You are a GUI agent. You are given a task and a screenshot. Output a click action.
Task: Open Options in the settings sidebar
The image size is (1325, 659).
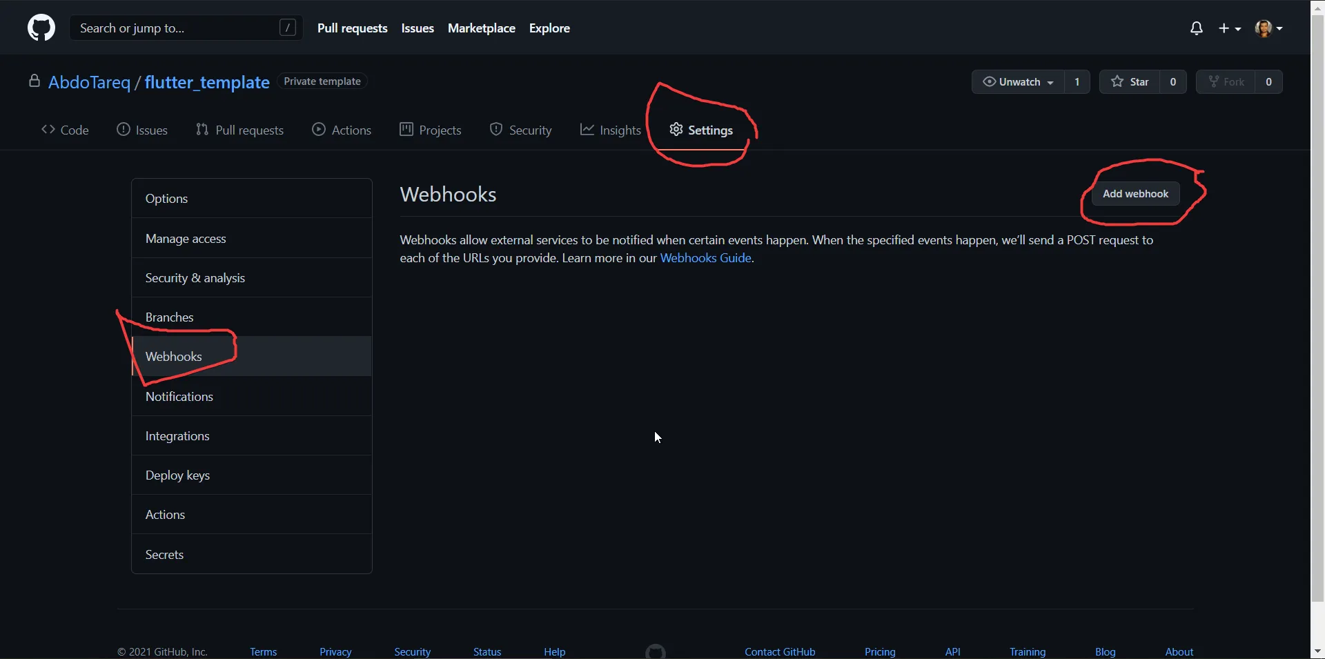click(x=252, y=199)
